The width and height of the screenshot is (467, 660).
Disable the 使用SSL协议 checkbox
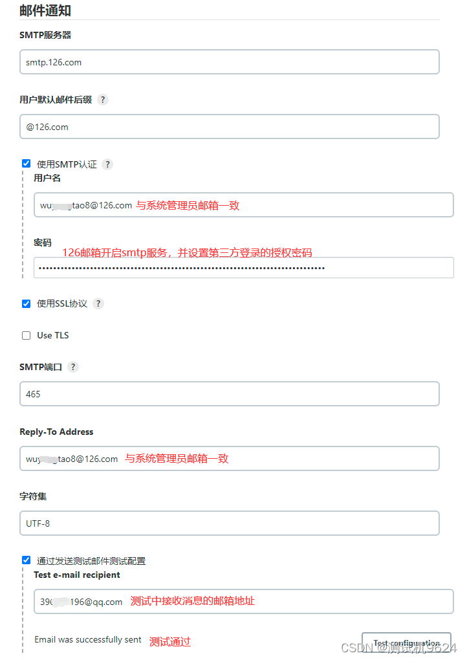[26, 303]
